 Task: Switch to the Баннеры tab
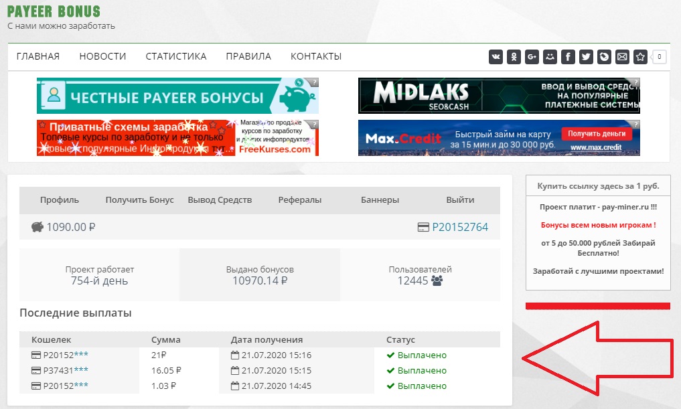[380, 199]
